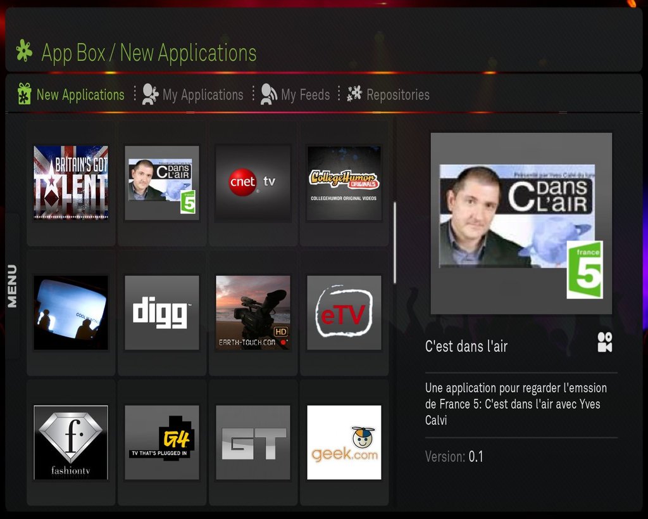The image size is (648, 519).
Task: Click the Repositories flowers icon
Action: [x=354, y=94]
